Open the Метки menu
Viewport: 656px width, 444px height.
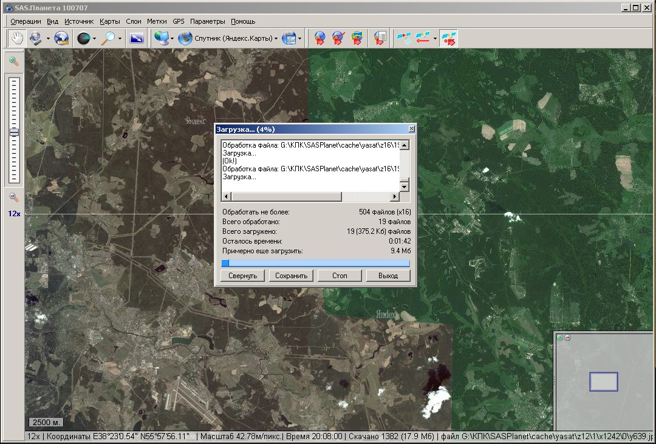pos(157,21)
